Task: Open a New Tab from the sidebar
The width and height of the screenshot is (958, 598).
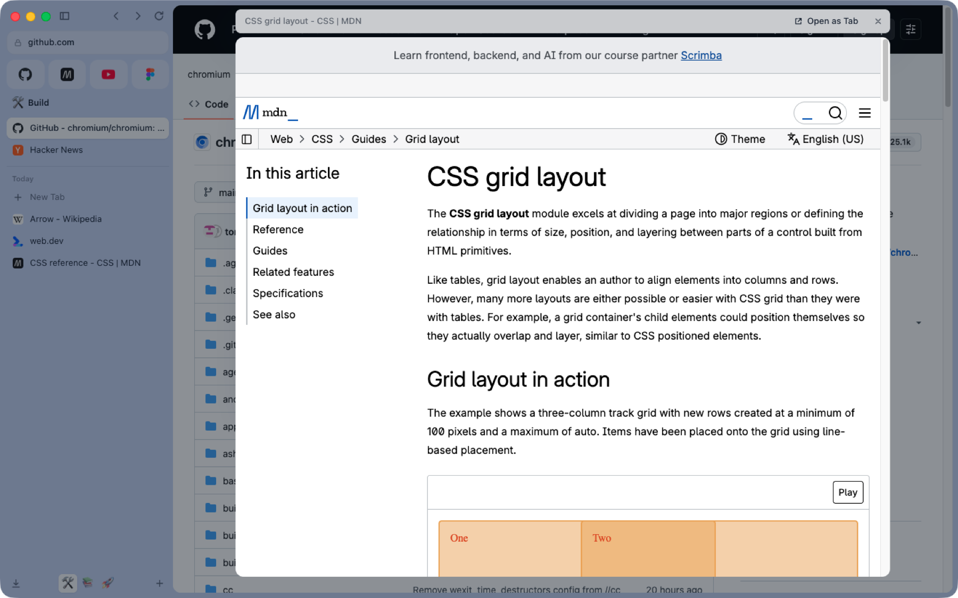Action: 88,197
